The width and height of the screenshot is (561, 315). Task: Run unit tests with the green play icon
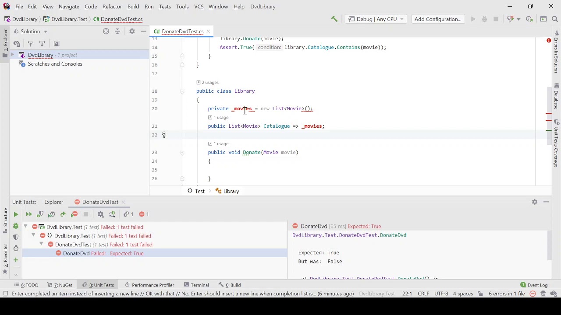click(x=16, y=214)
